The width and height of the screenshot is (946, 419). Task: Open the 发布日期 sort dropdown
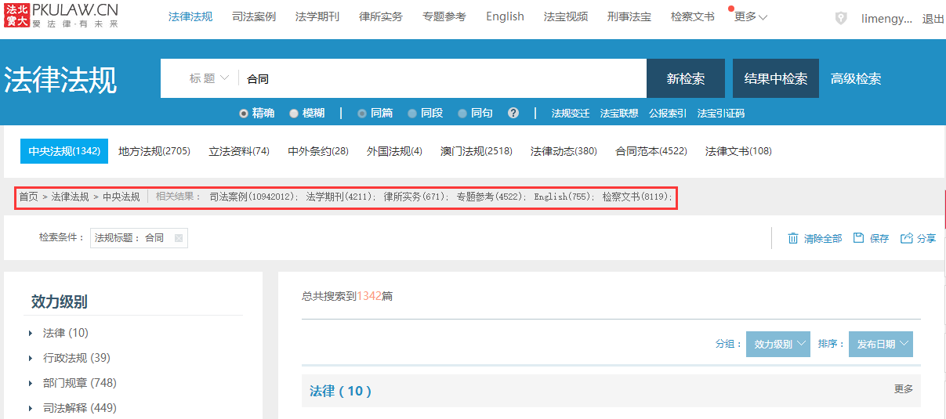click(x=881, y=344)
